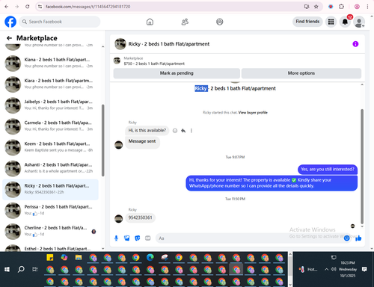This screenshot has width=374, height=287.
Task: Open Chrome three-dot menu
Action: (367, 7)
